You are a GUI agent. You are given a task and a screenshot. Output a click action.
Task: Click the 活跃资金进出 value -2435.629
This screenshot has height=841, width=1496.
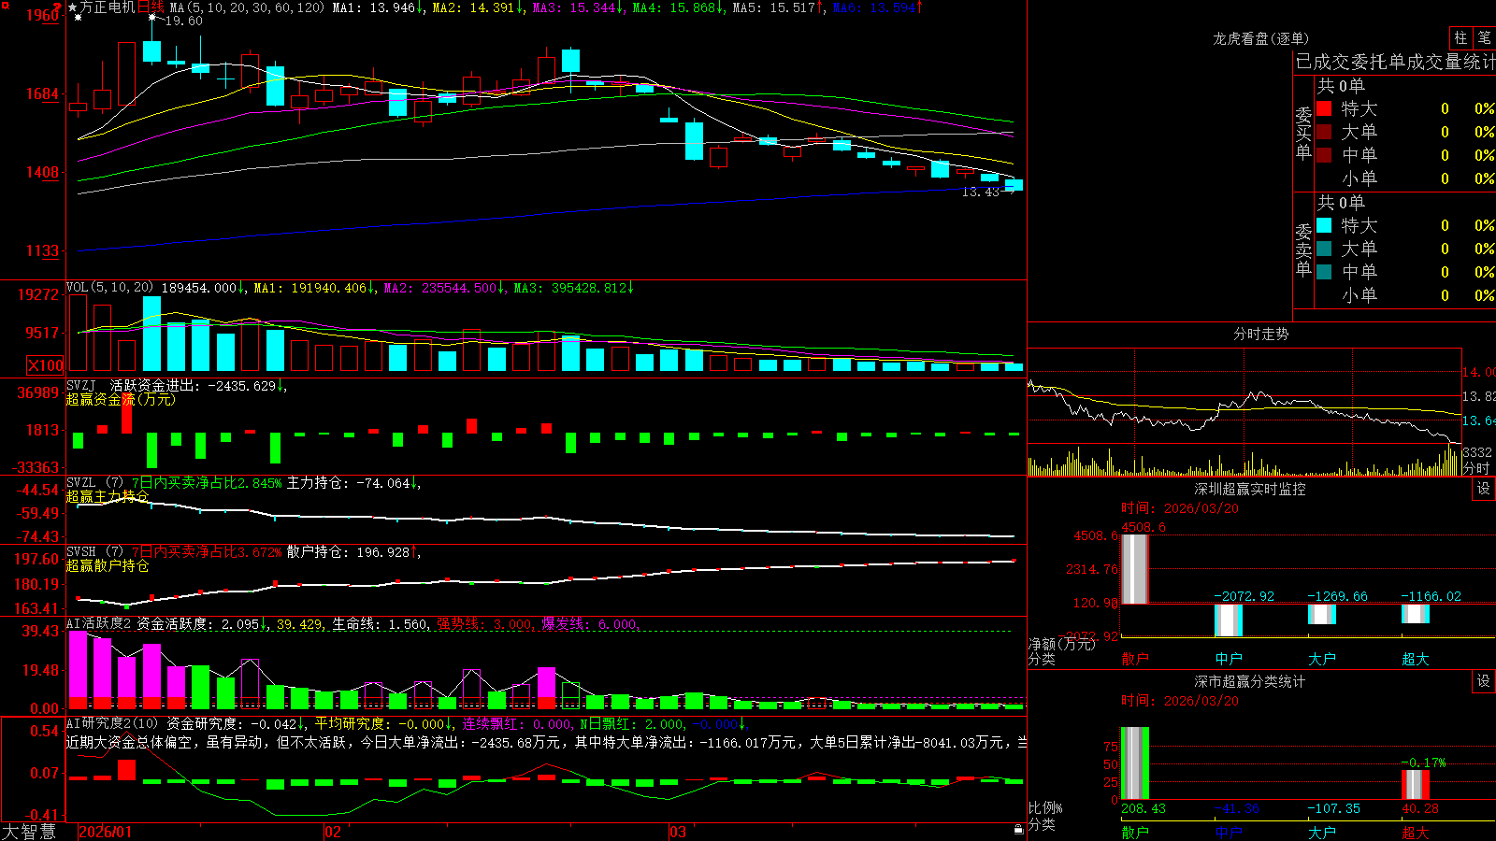coord(241,385)
